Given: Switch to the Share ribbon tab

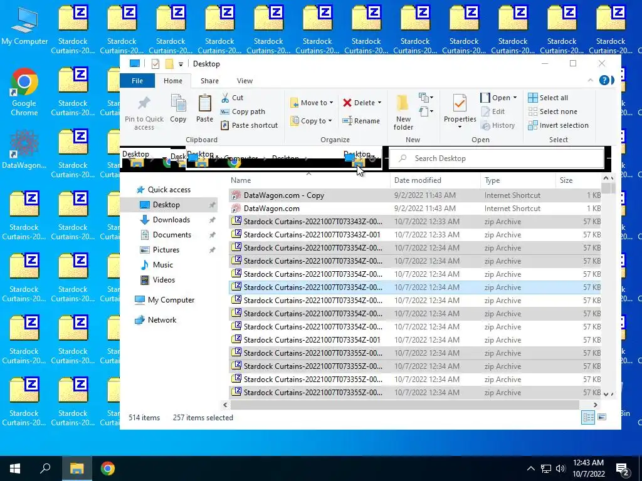Looking at the screenshot, I should click(209, 81).
